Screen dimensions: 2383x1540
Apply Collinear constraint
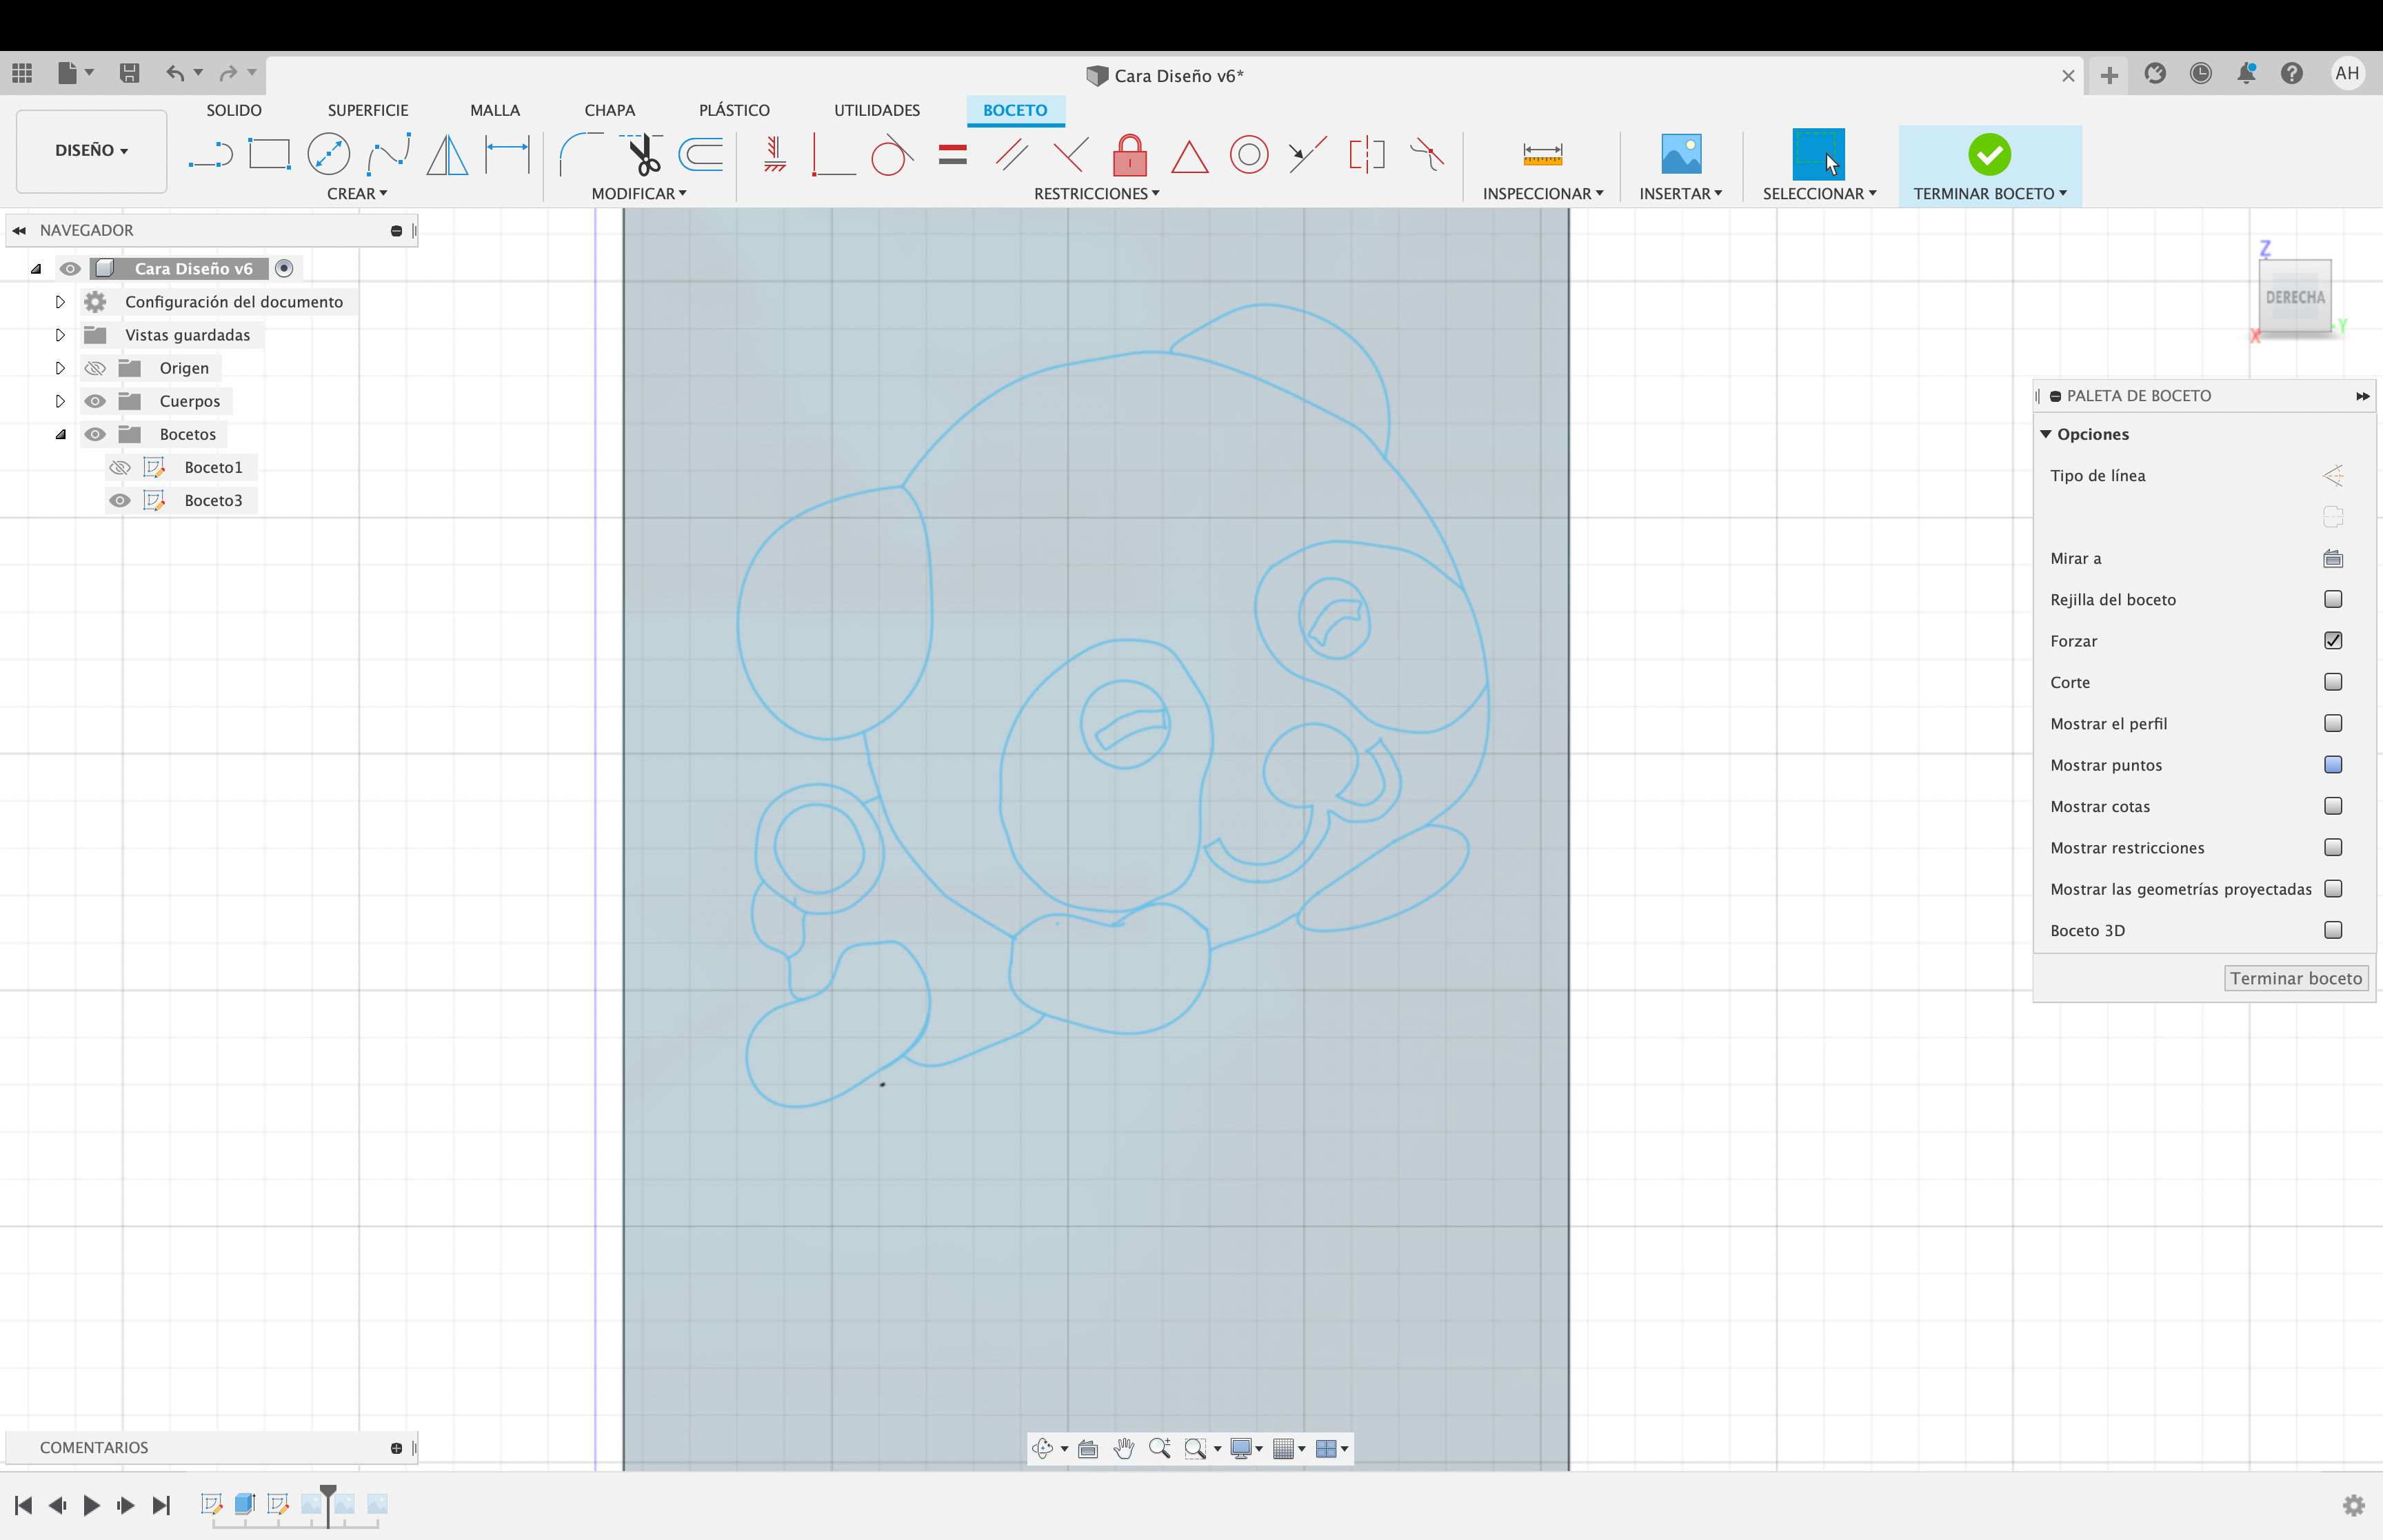coord(1307,154)
